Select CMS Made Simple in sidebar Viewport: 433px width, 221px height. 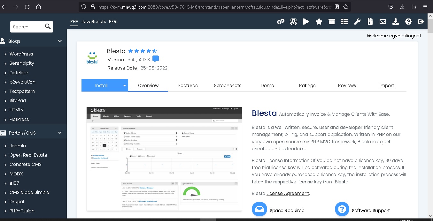[29, 192]
